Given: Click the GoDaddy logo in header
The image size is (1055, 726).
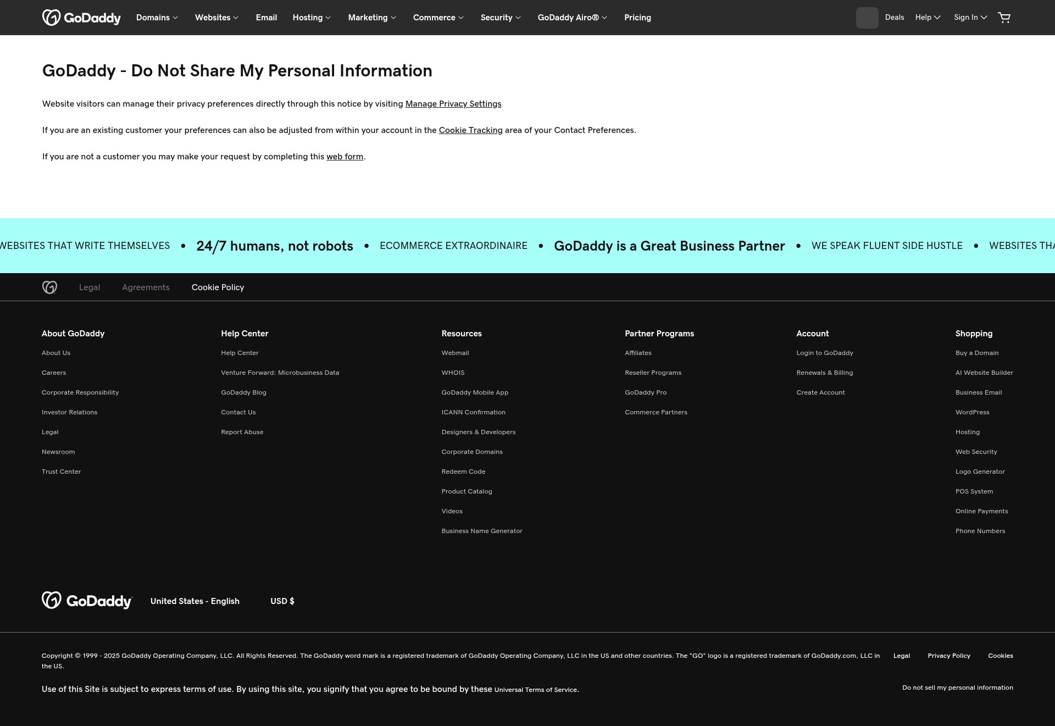Looking at the screenshot, I should point(81,18).
